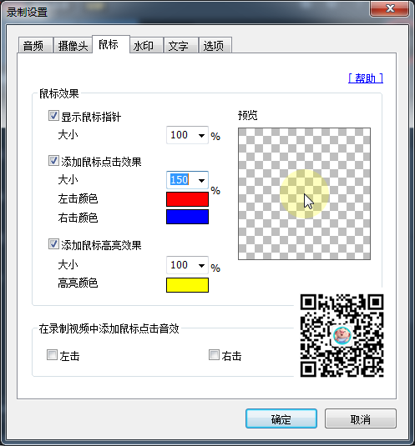Disable 添加鼠标高亮效果 checkbox
This screenshot has height=446, width=415.
[x=53, y=244]
